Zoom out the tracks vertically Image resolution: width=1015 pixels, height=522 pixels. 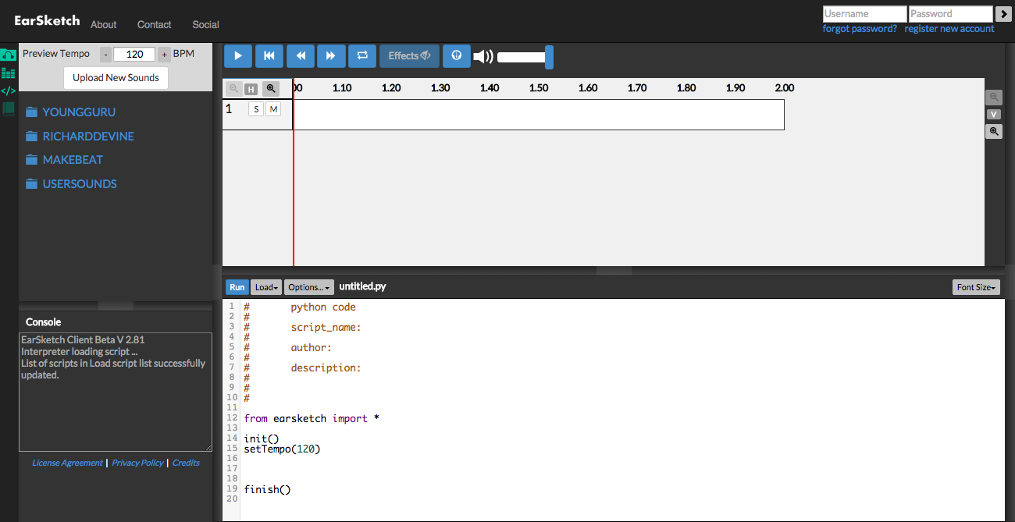point(994,98)
